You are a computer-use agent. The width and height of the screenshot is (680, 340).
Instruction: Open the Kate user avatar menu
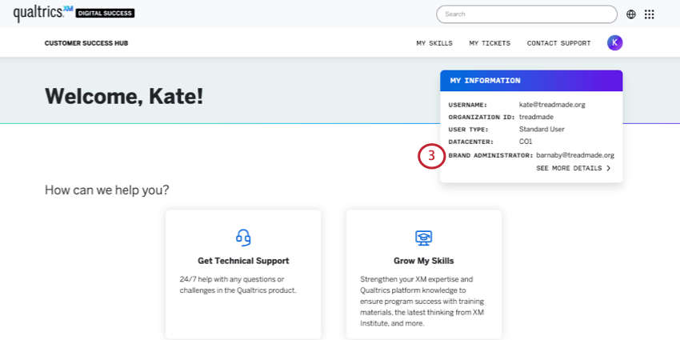click(614, 42)
